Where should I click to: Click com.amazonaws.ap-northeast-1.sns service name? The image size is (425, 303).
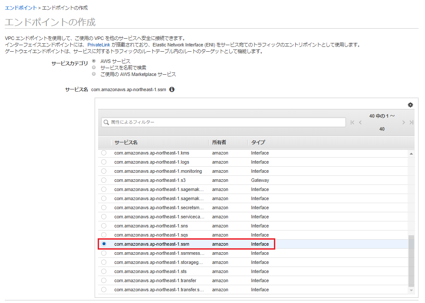[x=151, y=226]
